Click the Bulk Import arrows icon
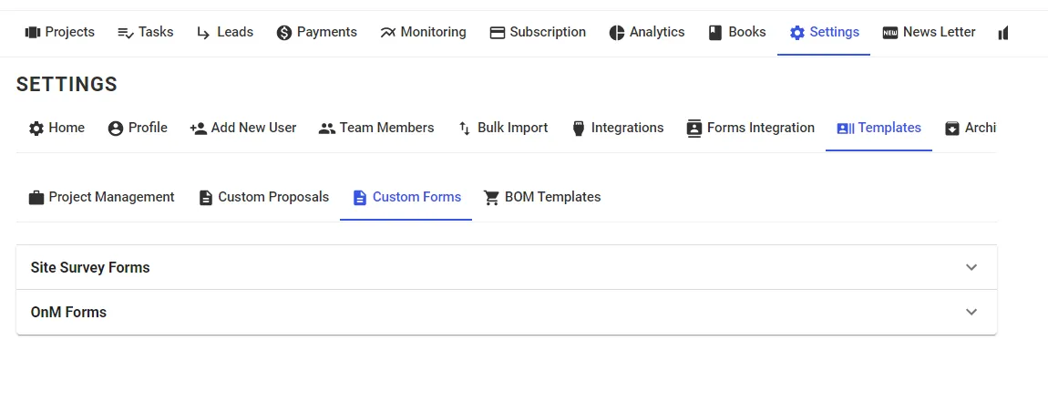 coord(465,129)
